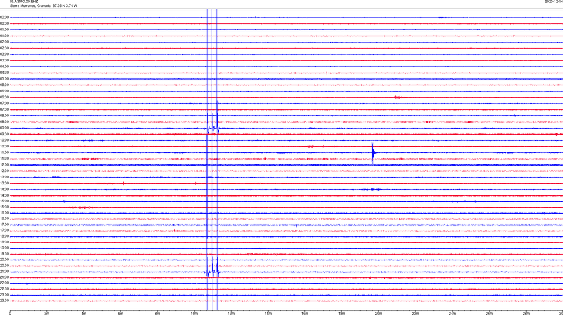
Task: Select the 11:00 trace time label
Action: [x=5, y=153]
